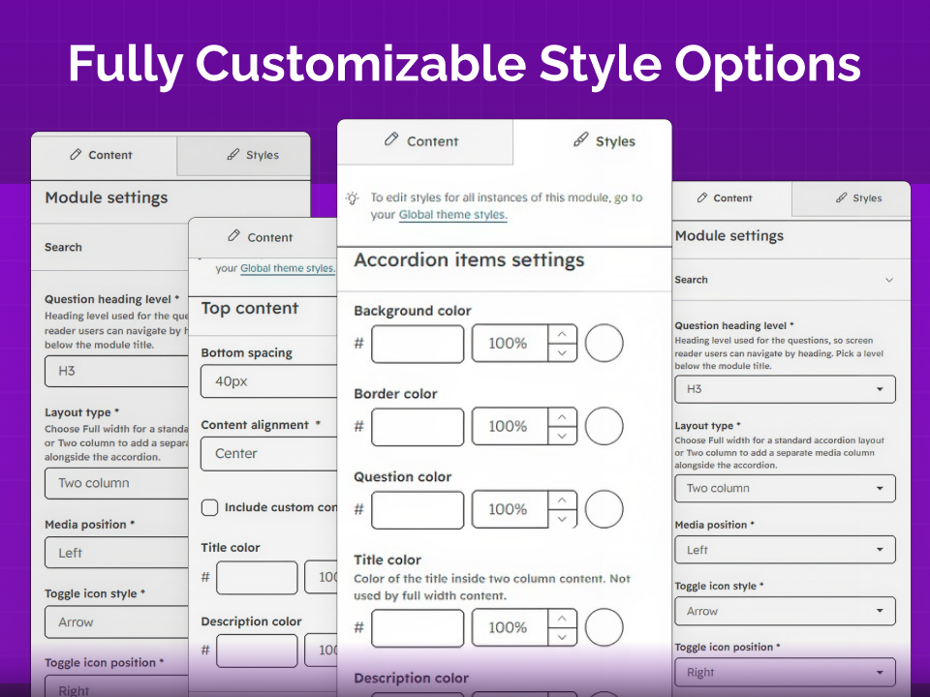Screen dimensions: 930x697
Task: Increase Question color opacity with up arrow
Action: pyautogui.click(x=562, y=500)
